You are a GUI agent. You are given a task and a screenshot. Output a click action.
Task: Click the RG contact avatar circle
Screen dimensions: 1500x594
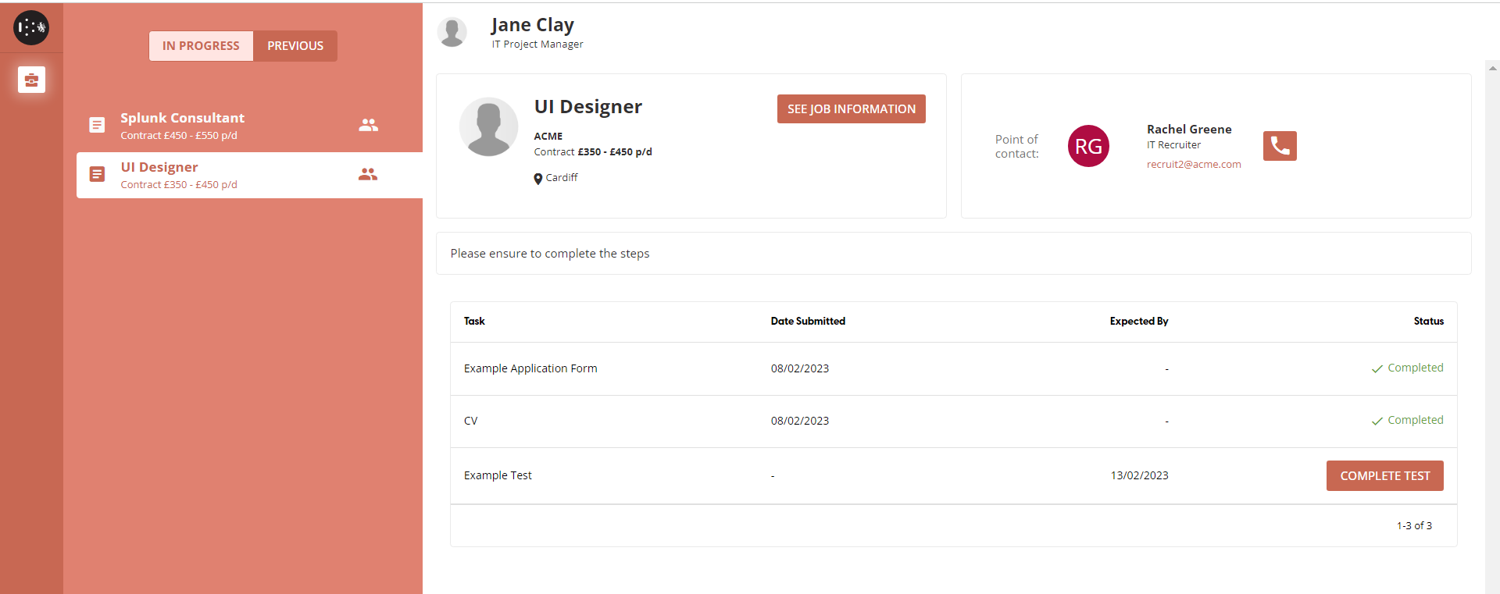point(1087,146)
